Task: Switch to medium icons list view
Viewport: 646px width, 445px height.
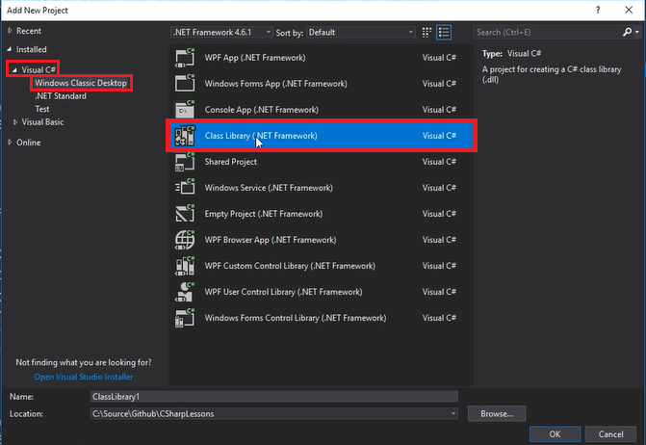Action: [x=444, y=32]
